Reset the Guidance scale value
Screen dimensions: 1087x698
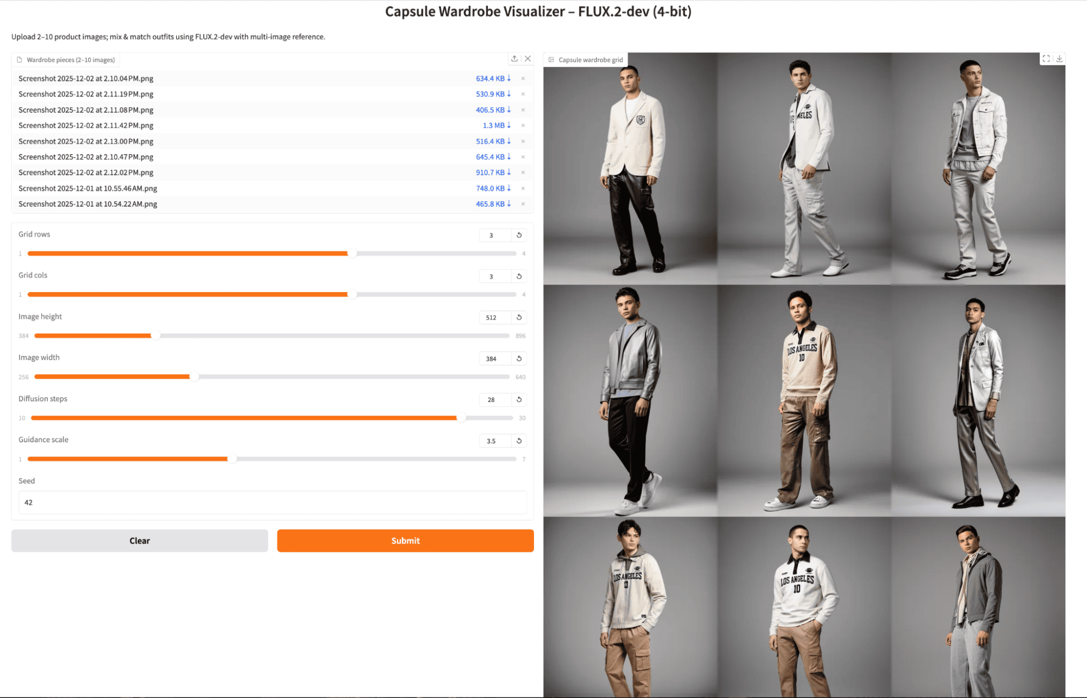click(x=519, y=441)
